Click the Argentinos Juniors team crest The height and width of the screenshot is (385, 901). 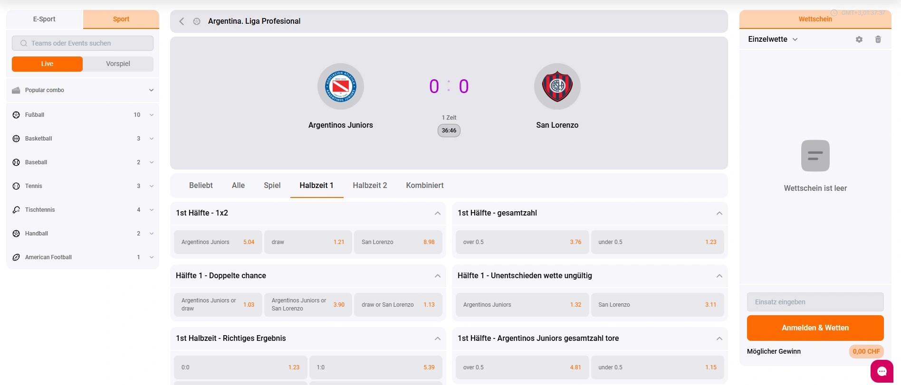tap(340, 86)
